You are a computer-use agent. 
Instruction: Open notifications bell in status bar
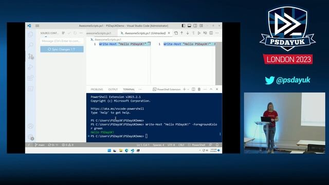click(x=217, y=145)
